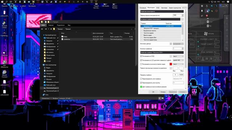This screenshot has height=130, width=232.
Task: Open the Windows Start menu
Action: pos(2,2)
